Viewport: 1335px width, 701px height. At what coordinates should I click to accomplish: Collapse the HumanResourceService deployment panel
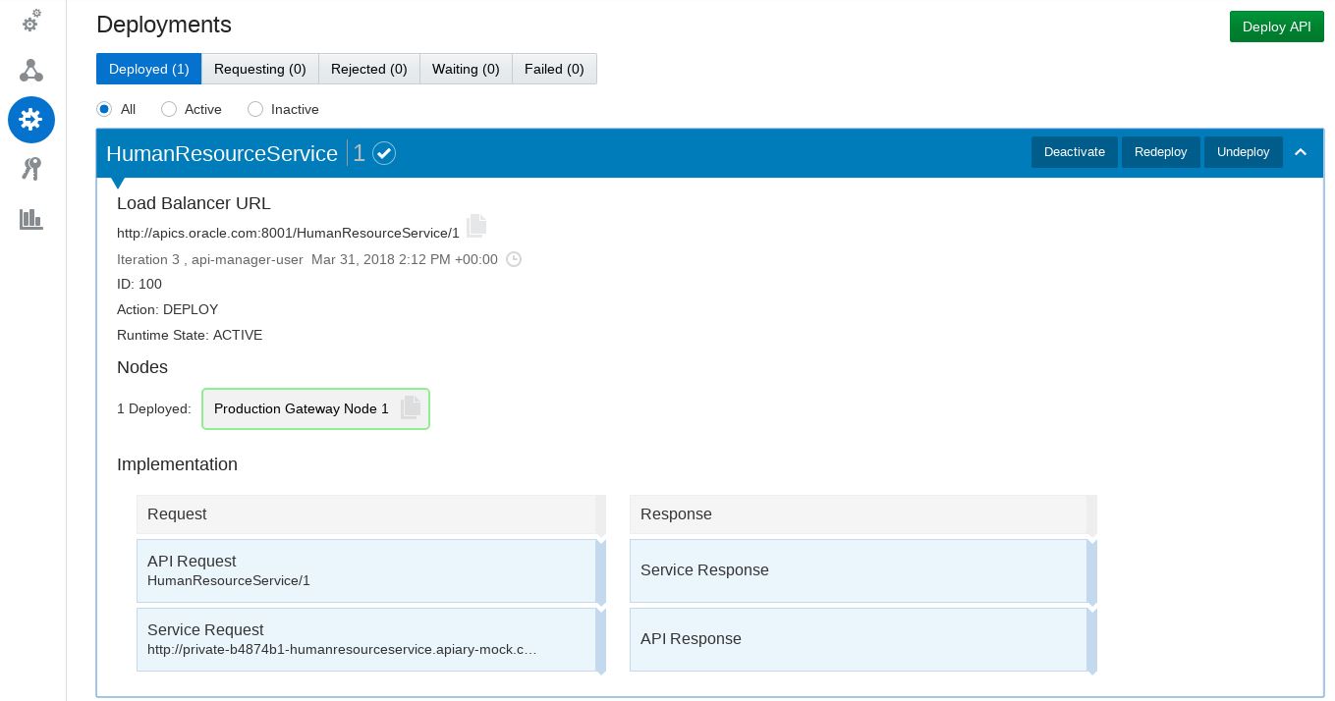pos(1301,152)
